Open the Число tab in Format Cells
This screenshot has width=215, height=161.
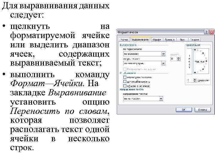pyautogui.click(x=124, y=40)
